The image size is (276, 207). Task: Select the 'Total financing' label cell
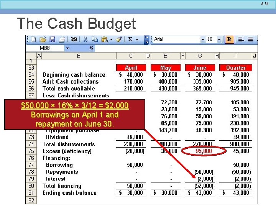[62, 186]
